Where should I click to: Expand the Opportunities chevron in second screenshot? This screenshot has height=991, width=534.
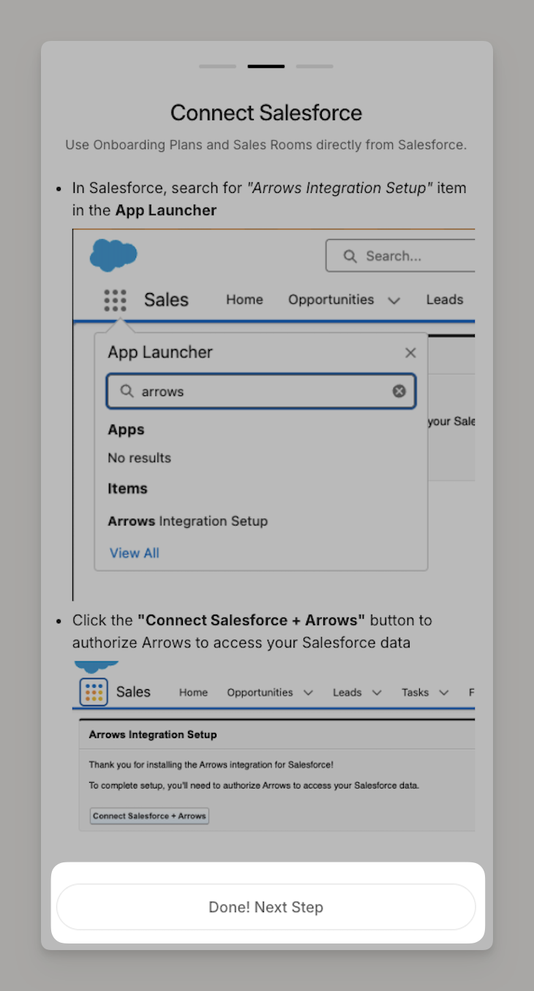click(x=308, y=693)
